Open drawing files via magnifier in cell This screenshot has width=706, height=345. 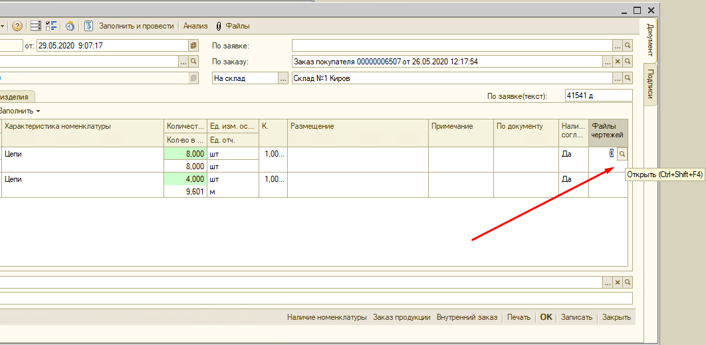(x=622, y=154)
